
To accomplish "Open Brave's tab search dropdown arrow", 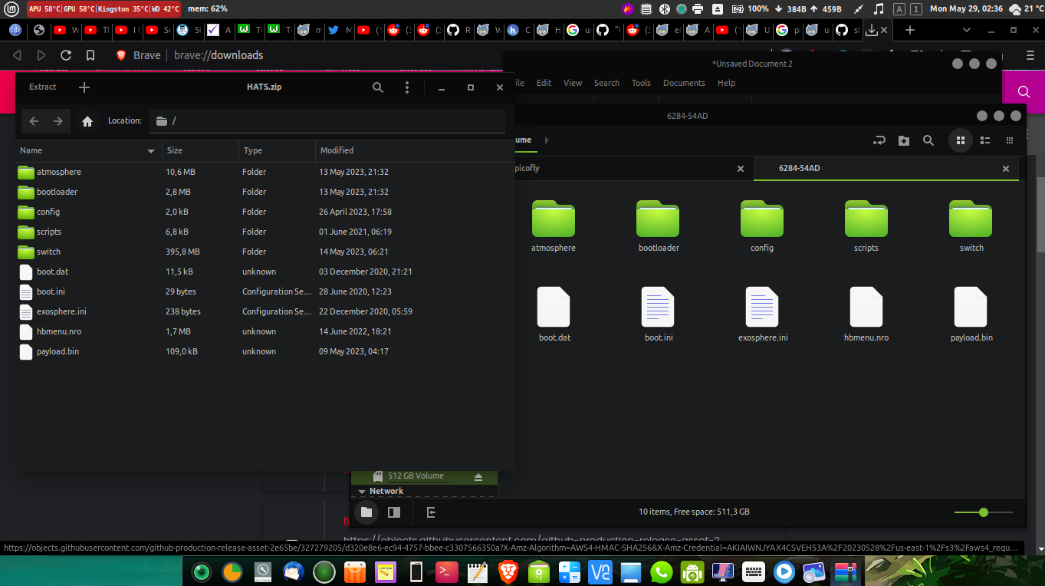I will [965, 30].
